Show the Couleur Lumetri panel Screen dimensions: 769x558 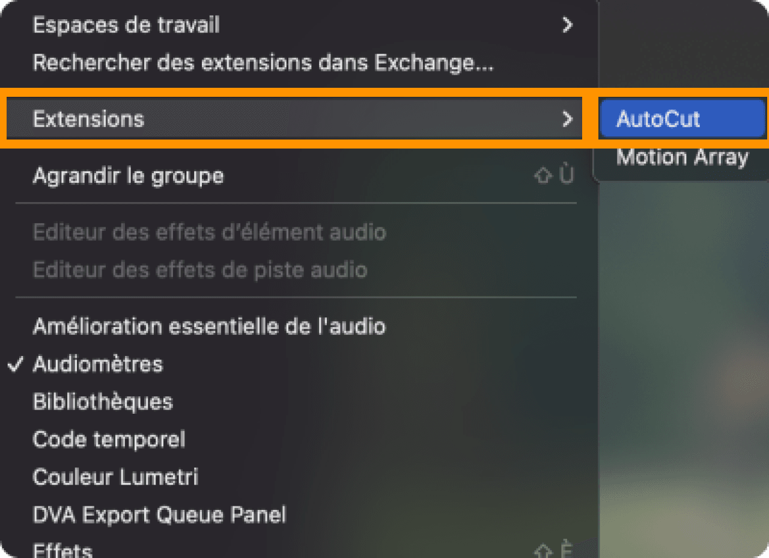coord(115,477)
